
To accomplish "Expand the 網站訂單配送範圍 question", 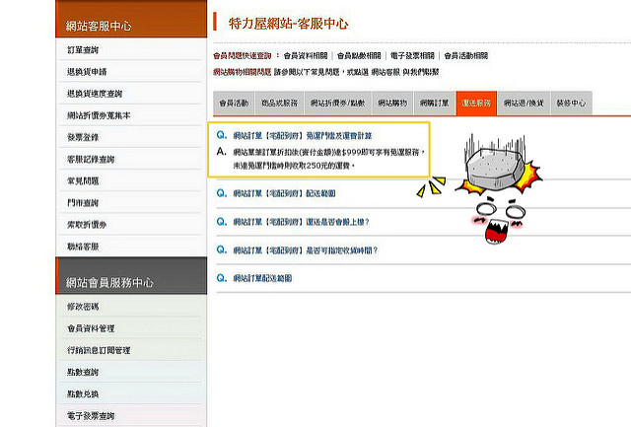I will click(x=262, y=278).
